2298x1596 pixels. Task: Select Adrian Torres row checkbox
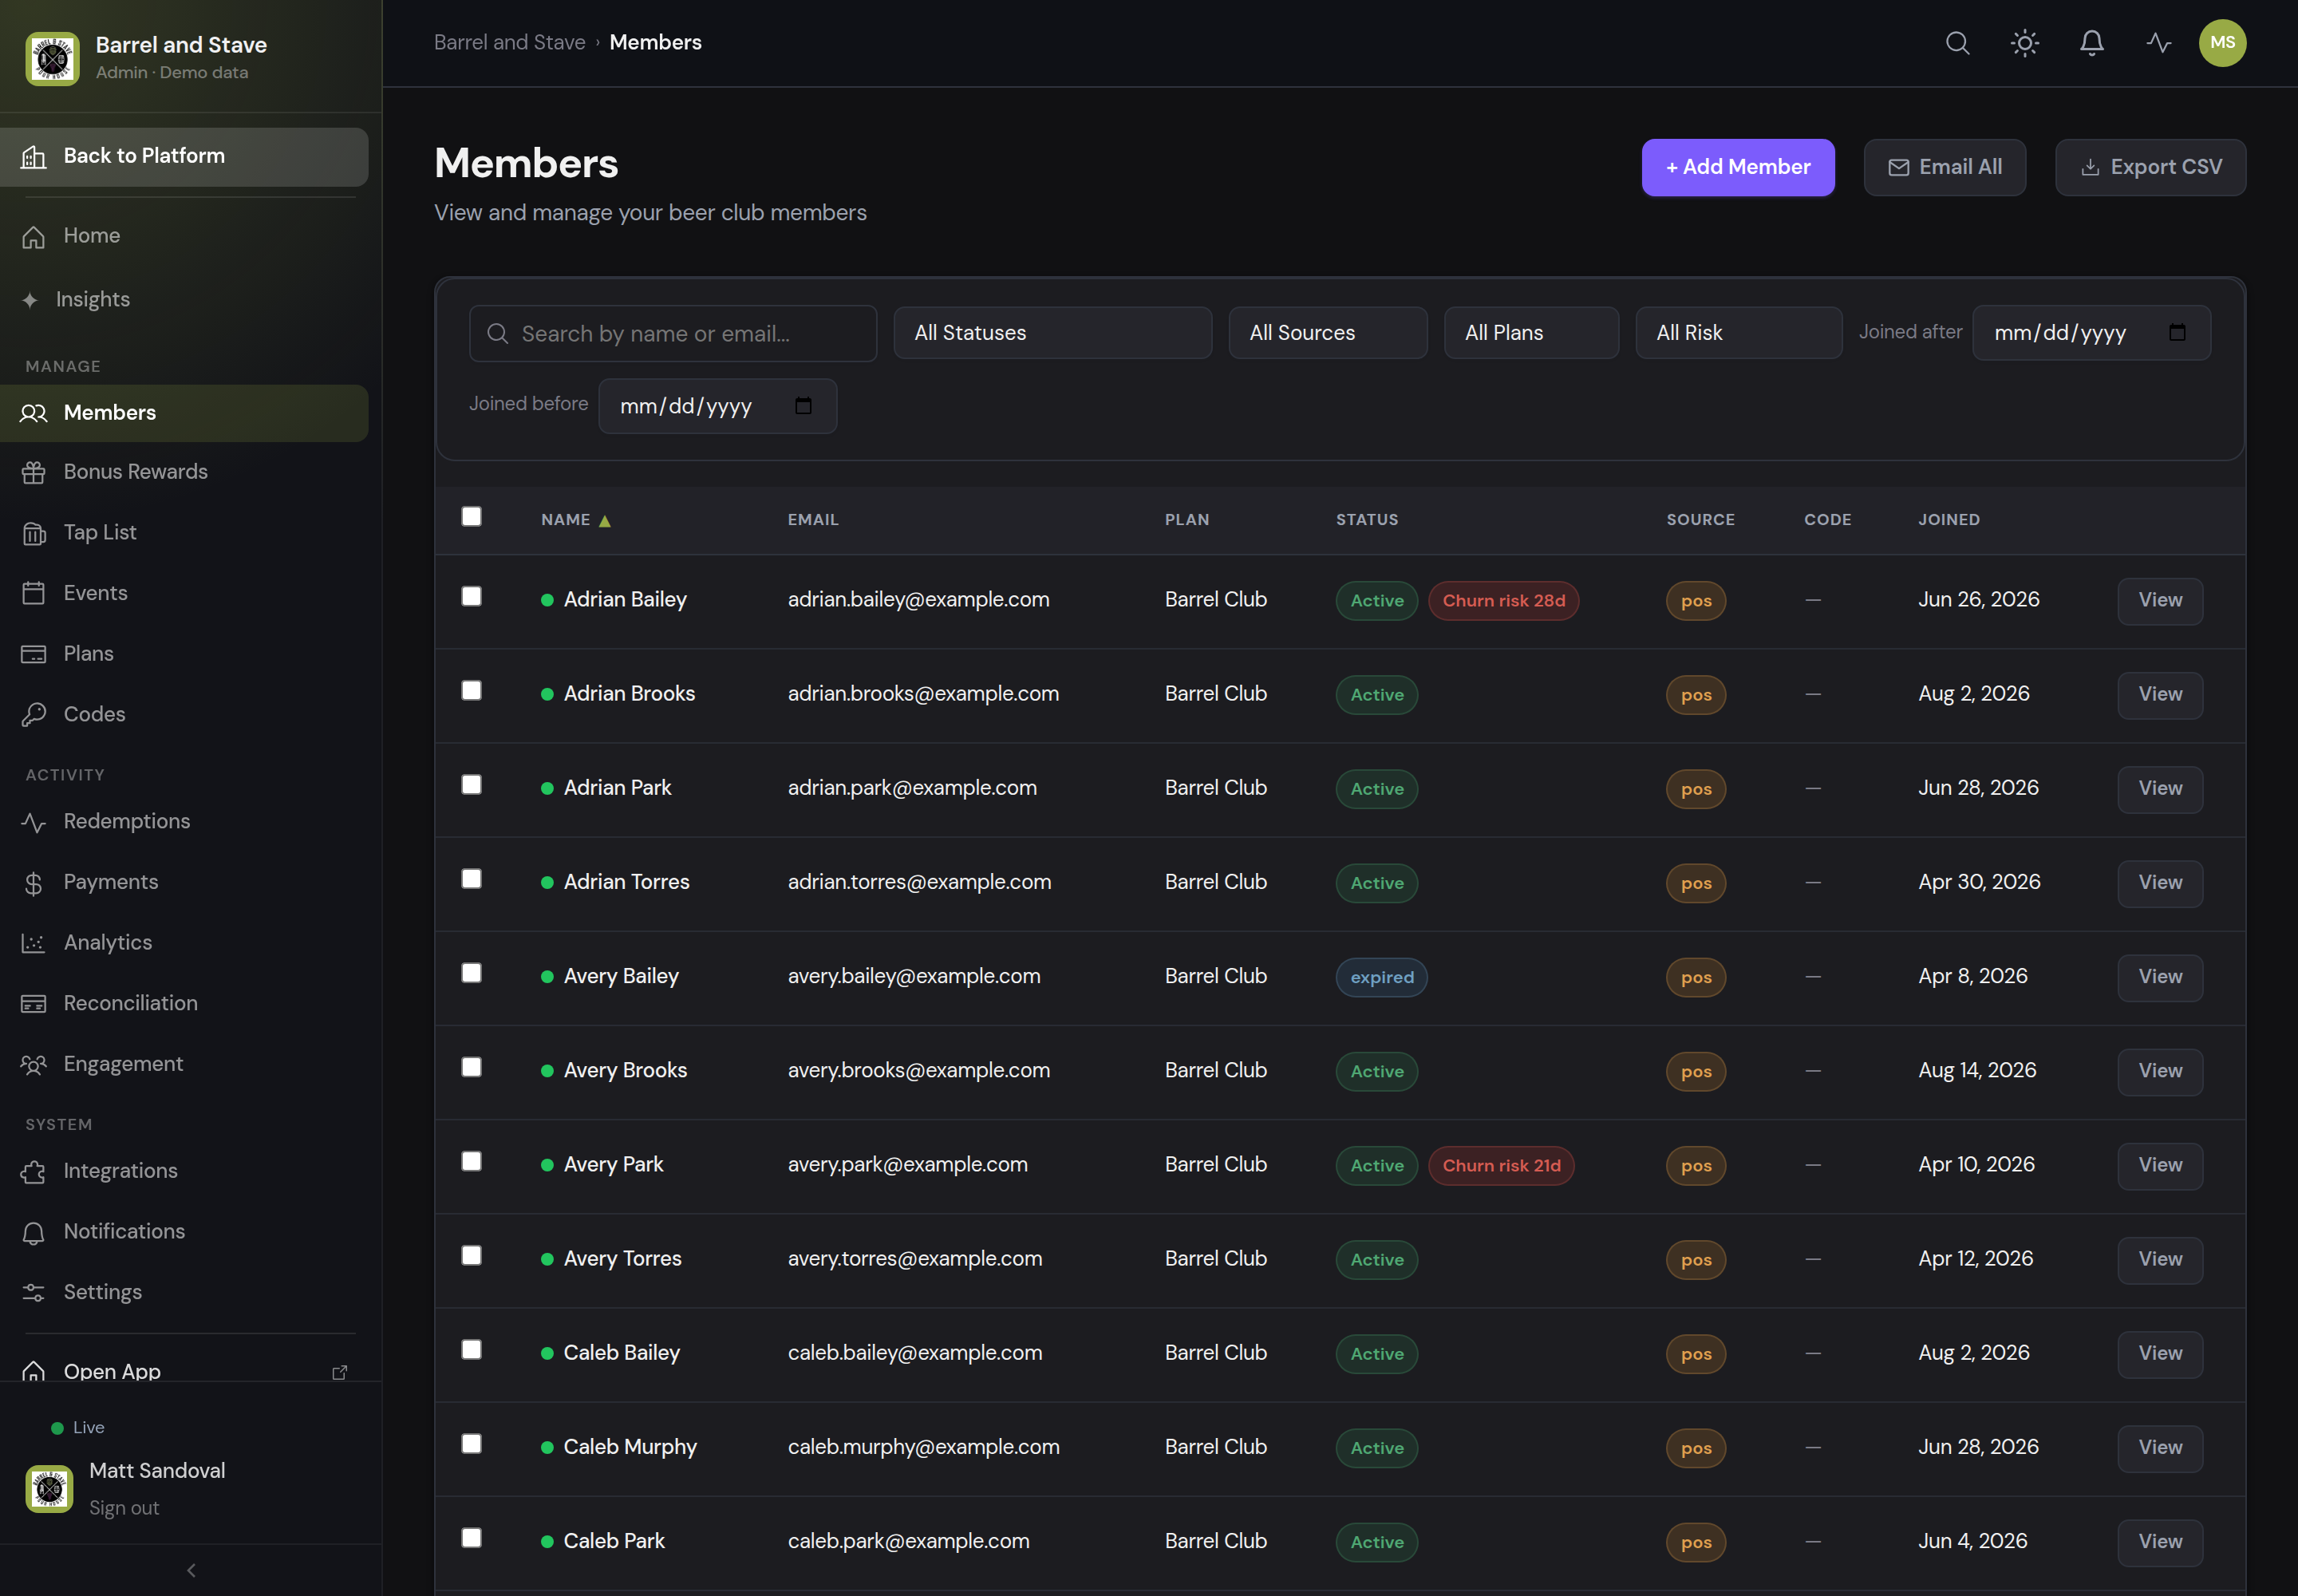coord(471,878)
